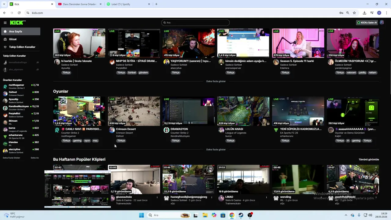Click the Kick logo
This screenshot has height=220, width=391.
(18, 23)
